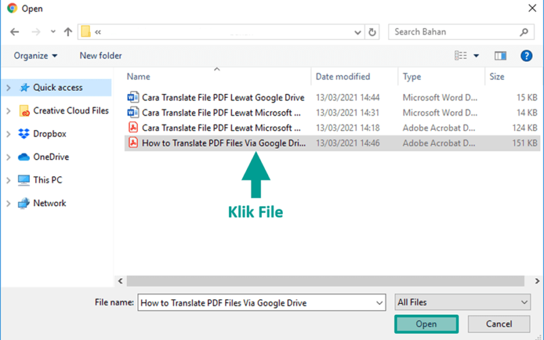Screen dimensions: 544x340
Task: Change your view icon button
Action: 461,56
